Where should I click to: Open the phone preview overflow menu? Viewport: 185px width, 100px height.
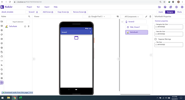91,32
